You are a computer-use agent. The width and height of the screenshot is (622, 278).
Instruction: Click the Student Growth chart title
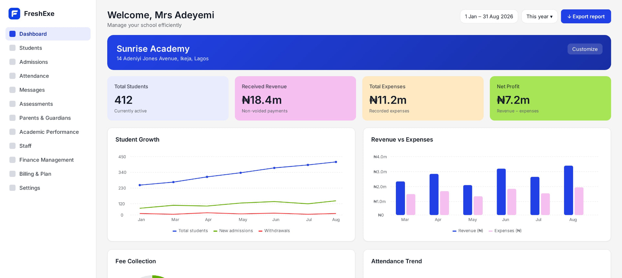pos(137,140)
